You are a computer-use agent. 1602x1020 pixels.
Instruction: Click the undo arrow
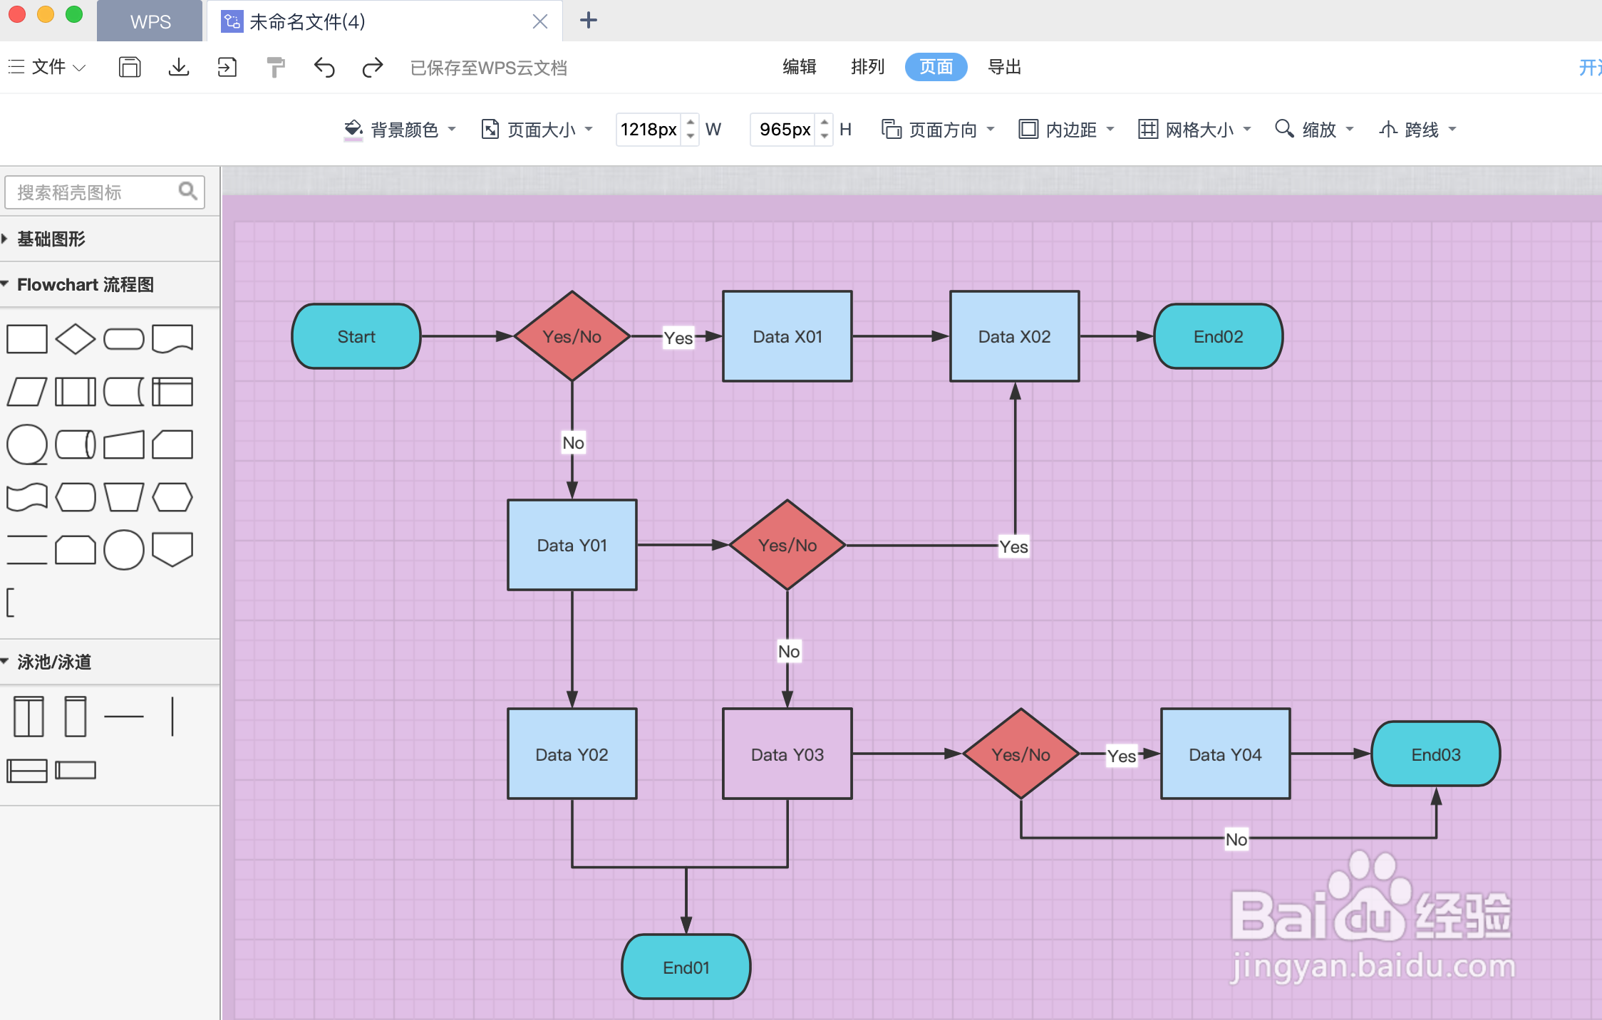324,67
